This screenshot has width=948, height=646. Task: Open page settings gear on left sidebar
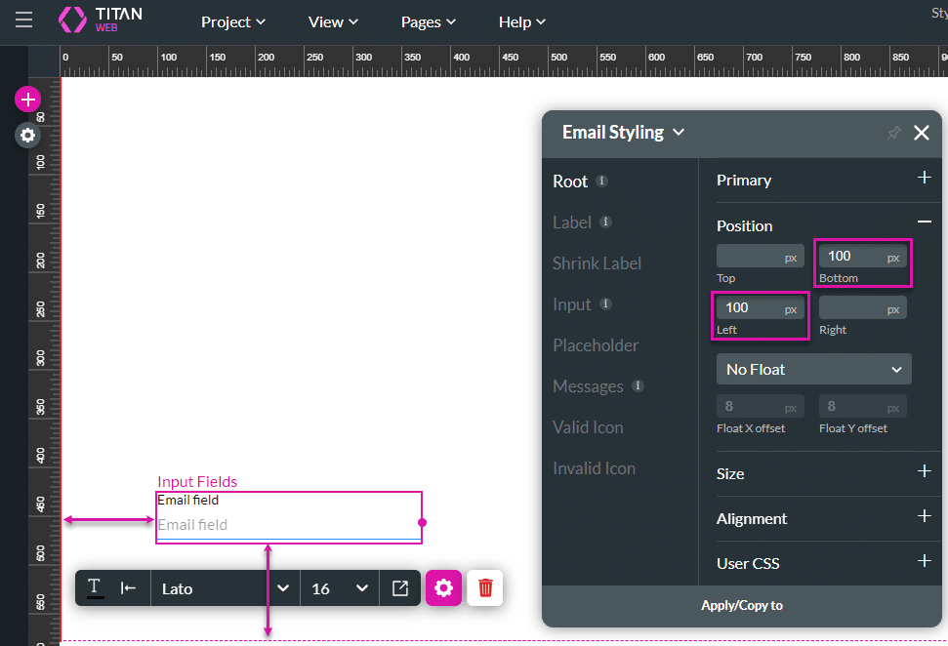click(x=27, y=135)
